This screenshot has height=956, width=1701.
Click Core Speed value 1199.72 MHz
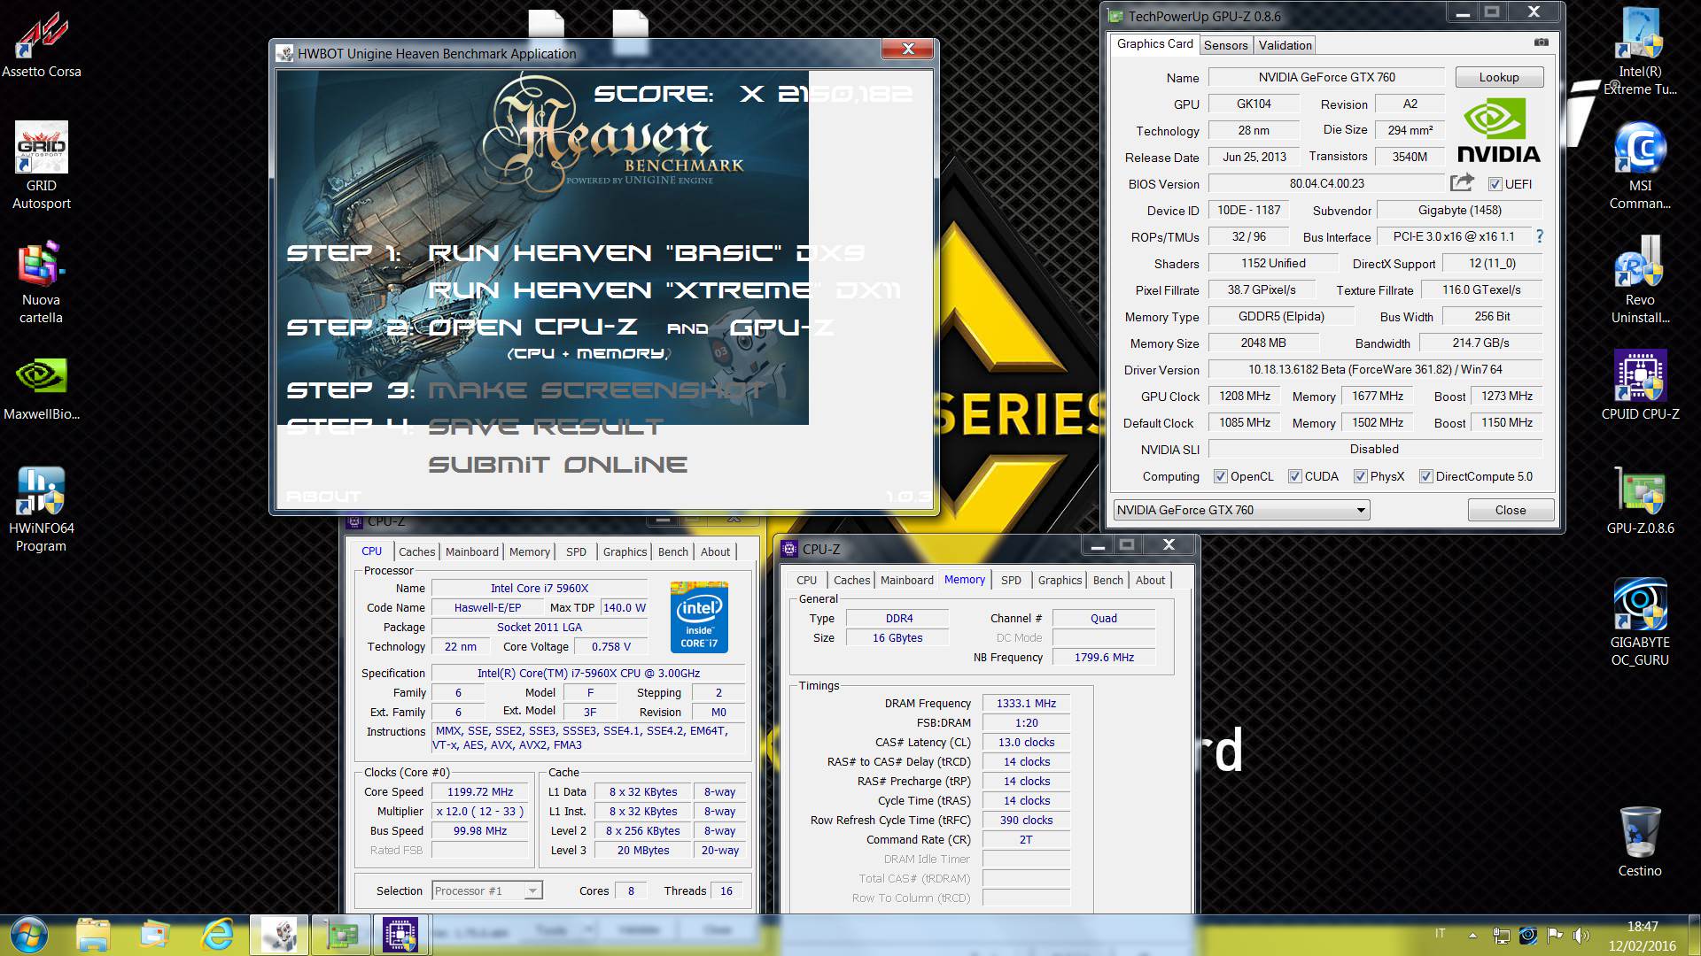480,791
